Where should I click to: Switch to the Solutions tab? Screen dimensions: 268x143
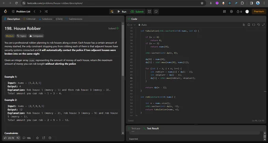[x=45, y=19]
